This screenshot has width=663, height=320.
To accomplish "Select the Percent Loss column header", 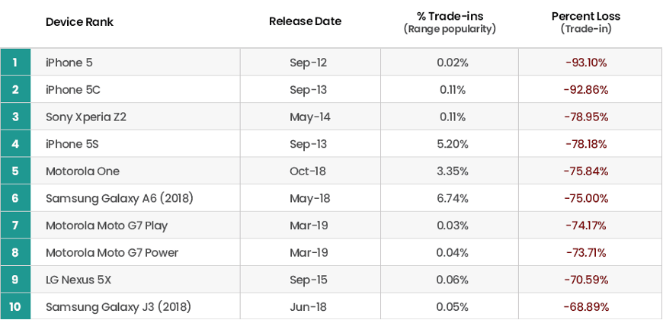I will point(586,16).
